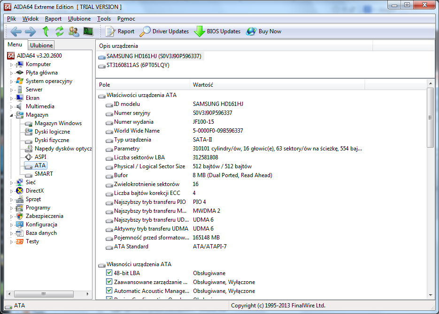Click the vertical scrollbar thumb in details pane
This screenshot has height=314, width=439.
coord(430,117)
